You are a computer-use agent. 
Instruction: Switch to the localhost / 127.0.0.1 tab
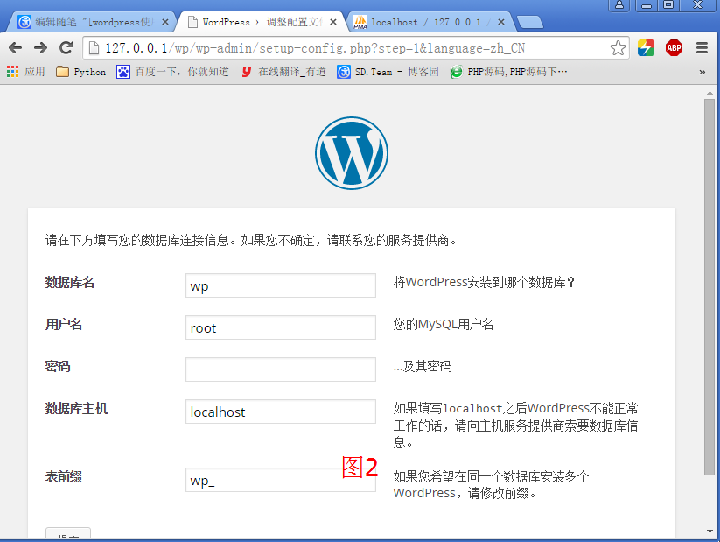[x=430, y=22]
